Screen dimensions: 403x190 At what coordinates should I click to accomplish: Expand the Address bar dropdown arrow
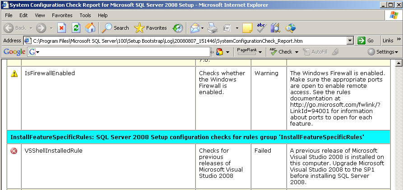[350, 41]
